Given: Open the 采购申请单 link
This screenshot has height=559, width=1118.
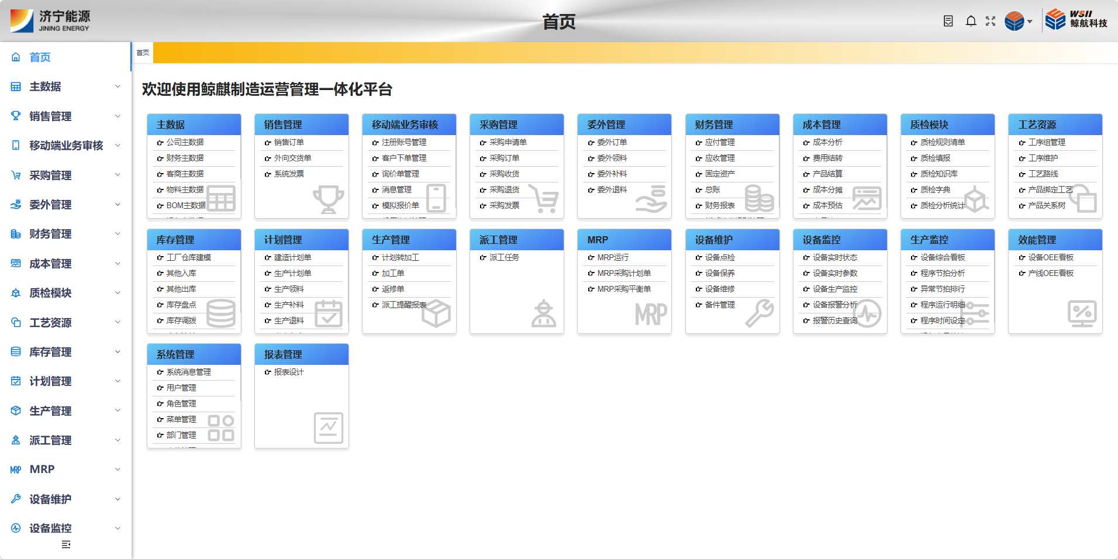Looking at the screenshot, I should [508, 142].
